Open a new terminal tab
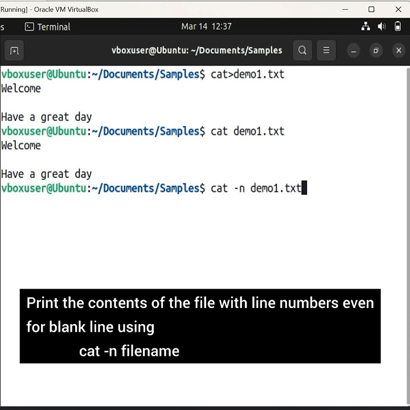Image resolution: width=410 pixels, height=410 pixels. (14, 51)
